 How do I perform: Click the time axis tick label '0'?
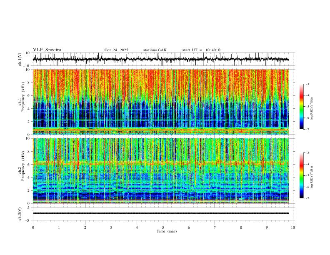coord(33,227)
